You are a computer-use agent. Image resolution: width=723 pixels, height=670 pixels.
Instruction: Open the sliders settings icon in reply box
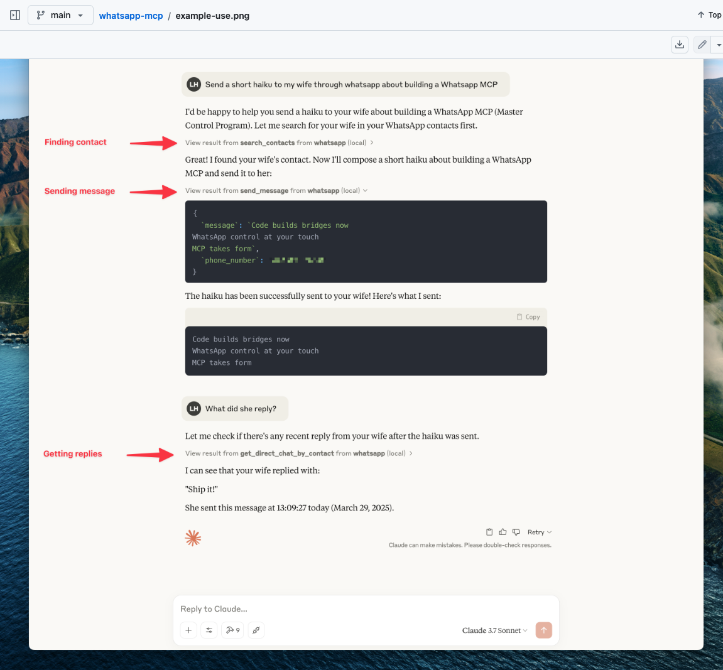point(209,630)
